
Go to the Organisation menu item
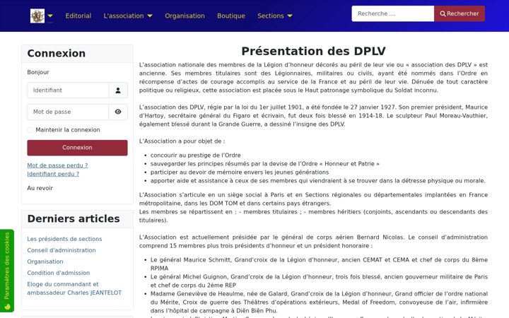coord(185,16)
